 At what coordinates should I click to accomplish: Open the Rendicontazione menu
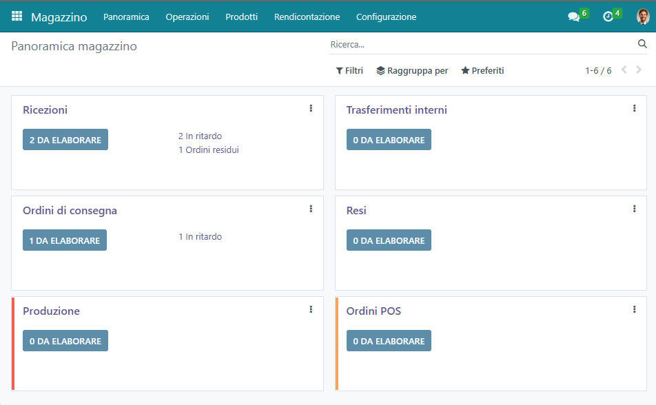tap(307, 17)
